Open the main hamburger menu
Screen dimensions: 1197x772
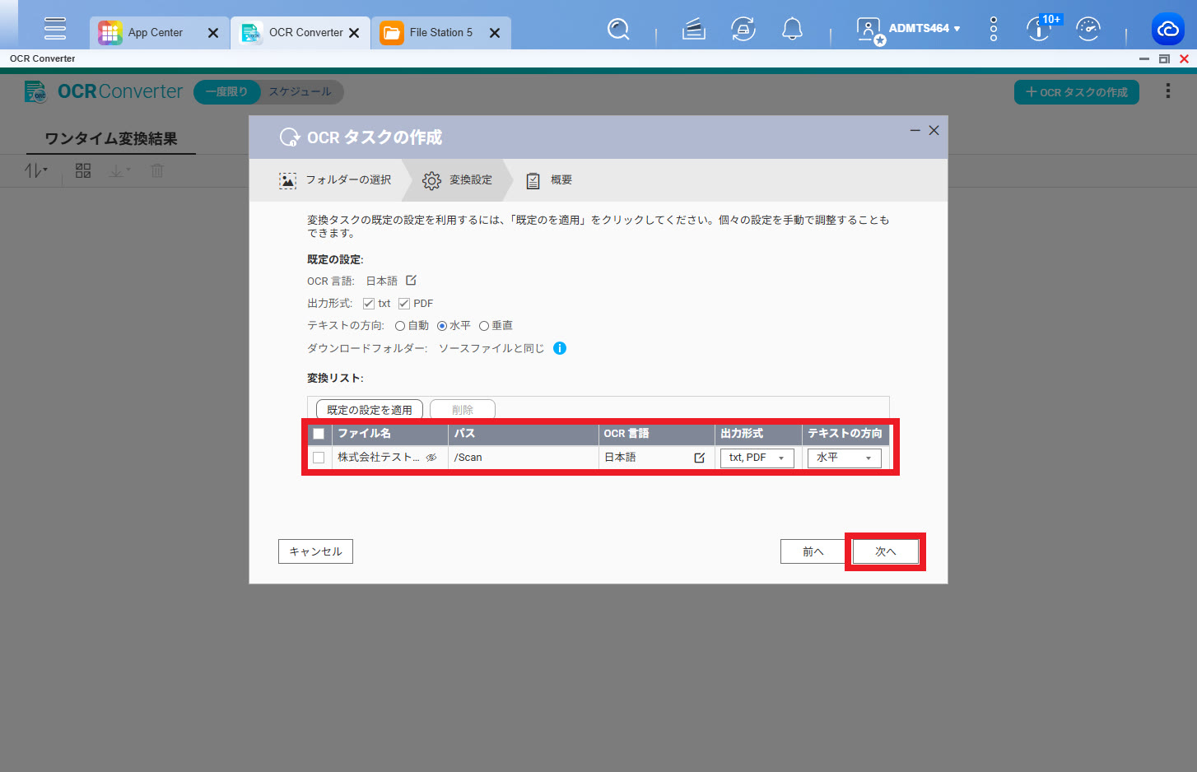click(55, 29)
